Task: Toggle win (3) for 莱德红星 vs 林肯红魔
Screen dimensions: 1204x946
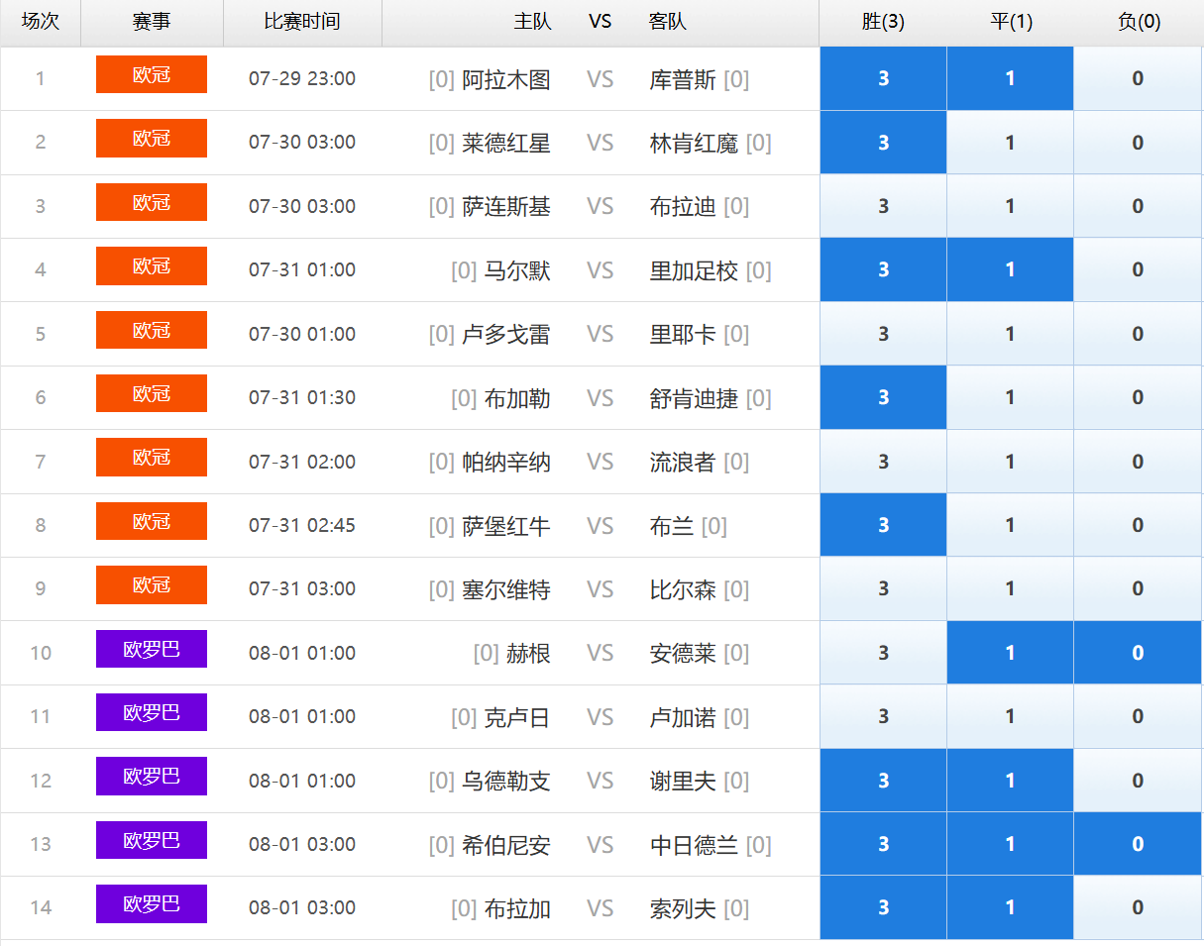Action: pyautogui.click(x=883, y=143)
